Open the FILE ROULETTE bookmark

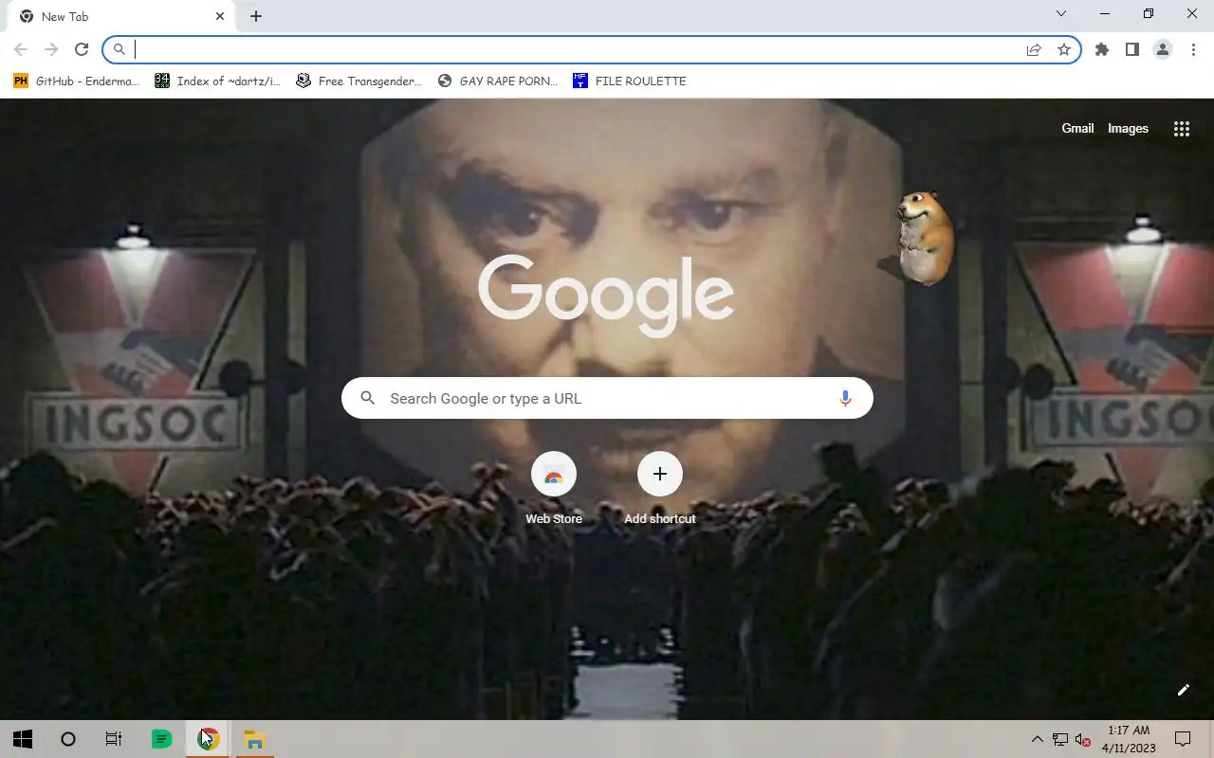[x=630, y=81]
